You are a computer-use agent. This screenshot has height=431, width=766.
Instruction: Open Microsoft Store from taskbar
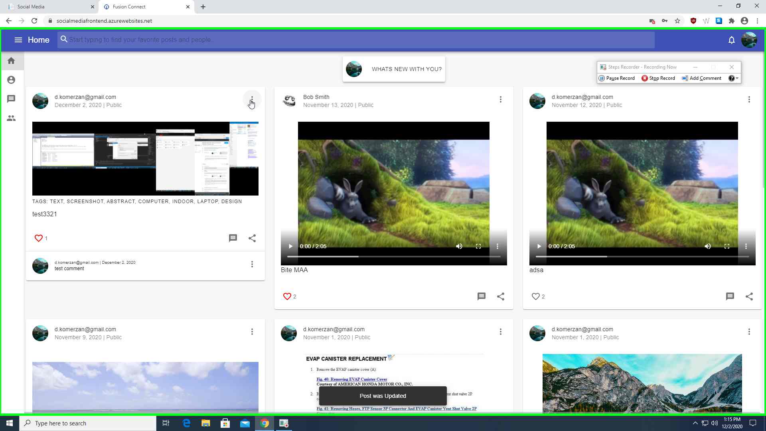point(225,423)
